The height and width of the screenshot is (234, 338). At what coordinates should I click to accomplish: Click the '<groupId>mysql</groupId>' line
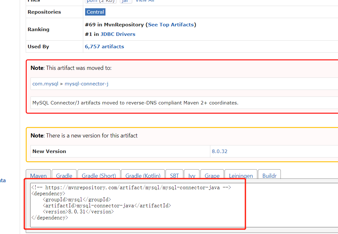click(x=77, y=199)
